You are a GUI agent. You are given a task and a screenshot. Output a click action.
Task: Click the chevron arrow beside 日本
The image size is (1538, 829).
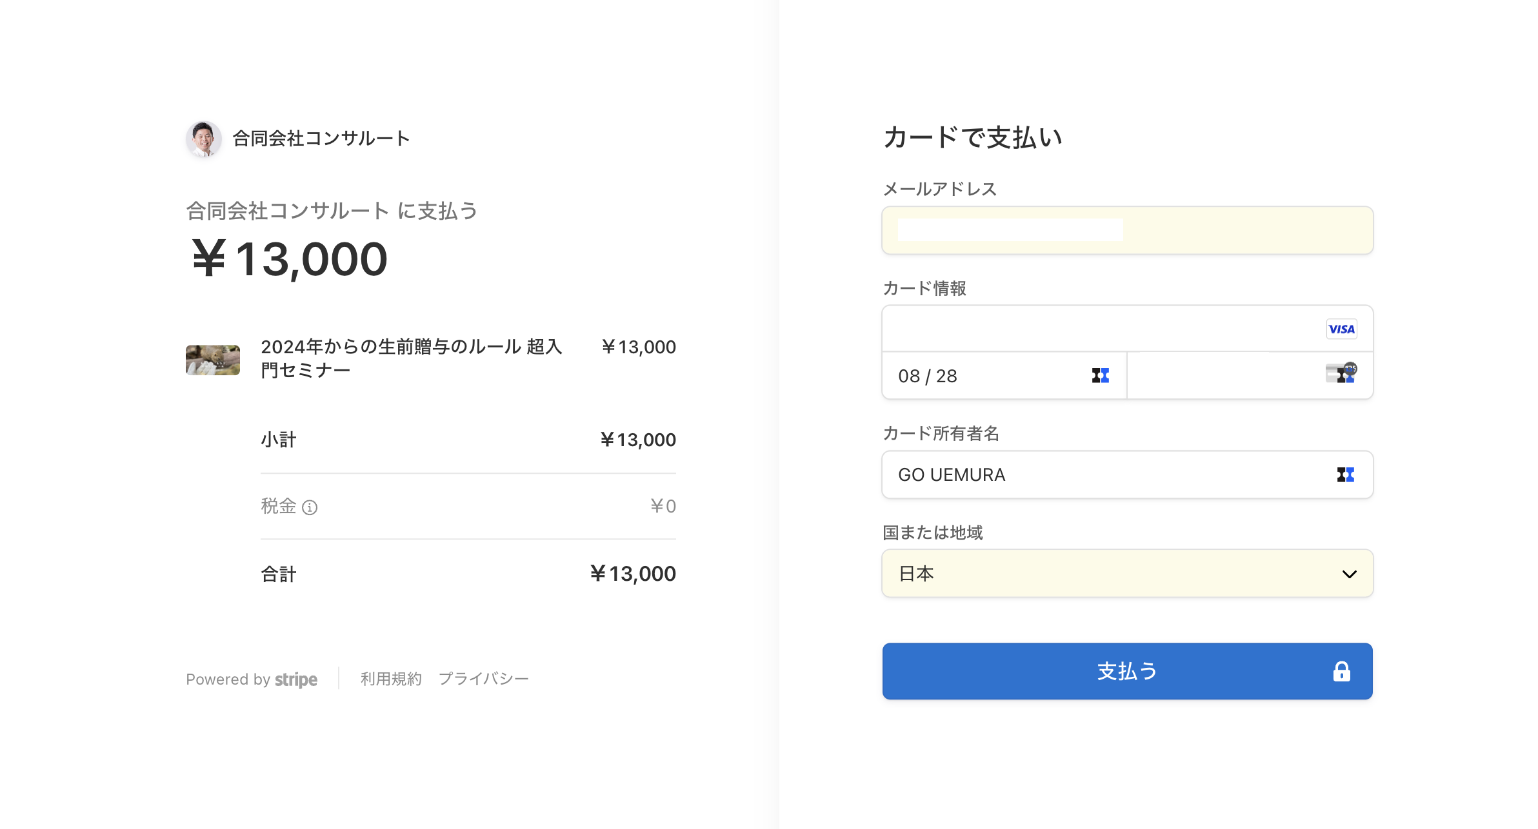pyautogui.click(x=1349, y=574)
